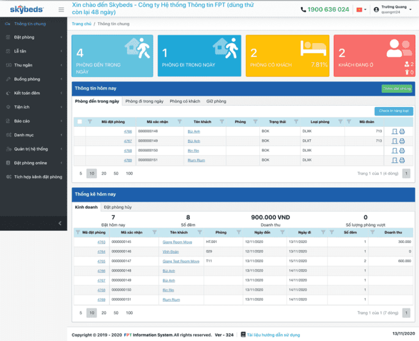Expand the Tiện ích sidebar menu
The height and width of the screenshot is (341, 419).
34,107
